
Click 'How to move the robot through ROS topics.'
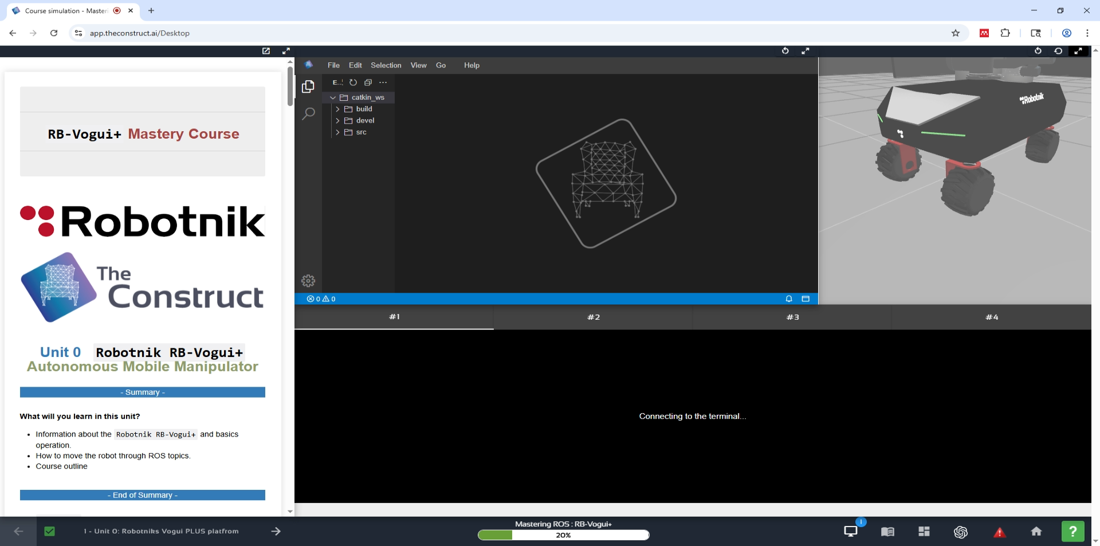(113, 456)
